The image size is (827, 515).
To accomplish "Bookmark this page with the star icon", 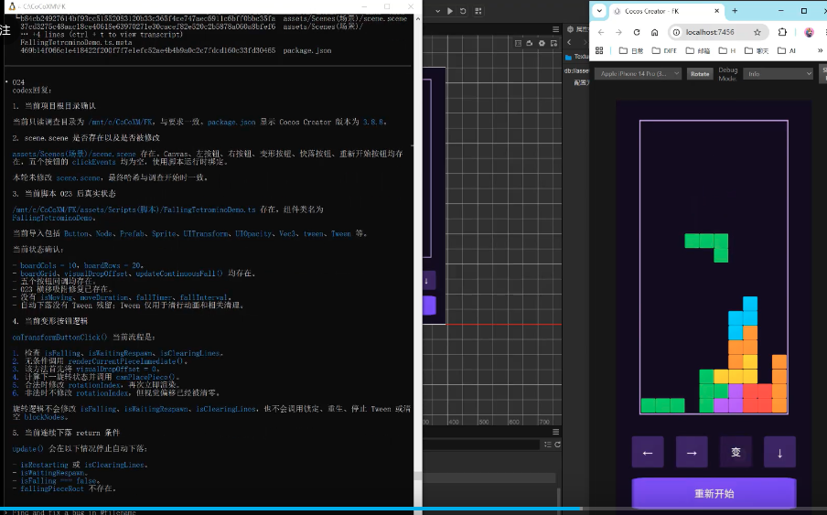I will click(x=757, y=32).
